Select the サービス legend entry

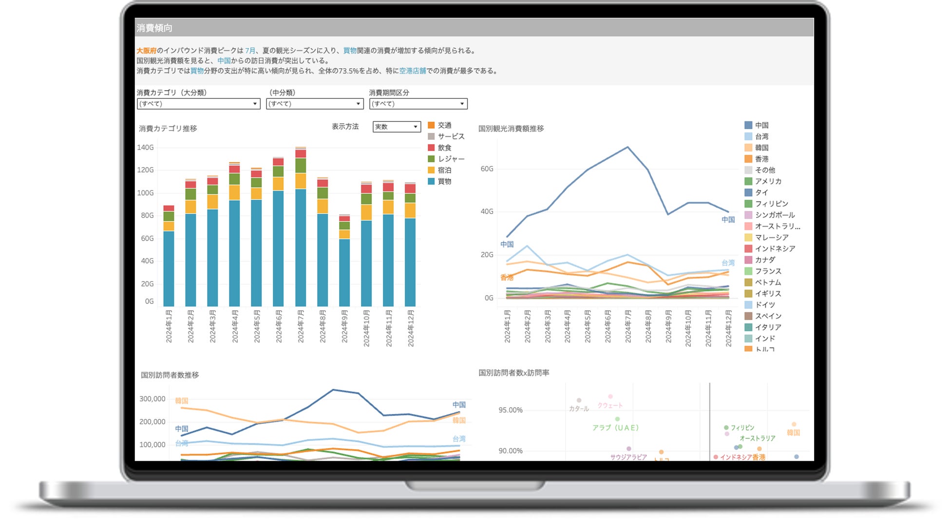[451, 136]
